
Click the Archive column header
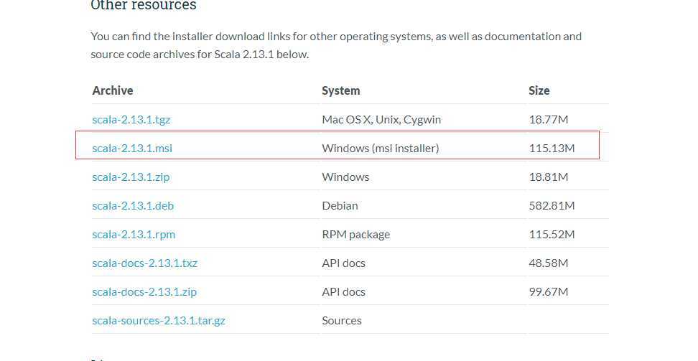(x=113, y=90)
